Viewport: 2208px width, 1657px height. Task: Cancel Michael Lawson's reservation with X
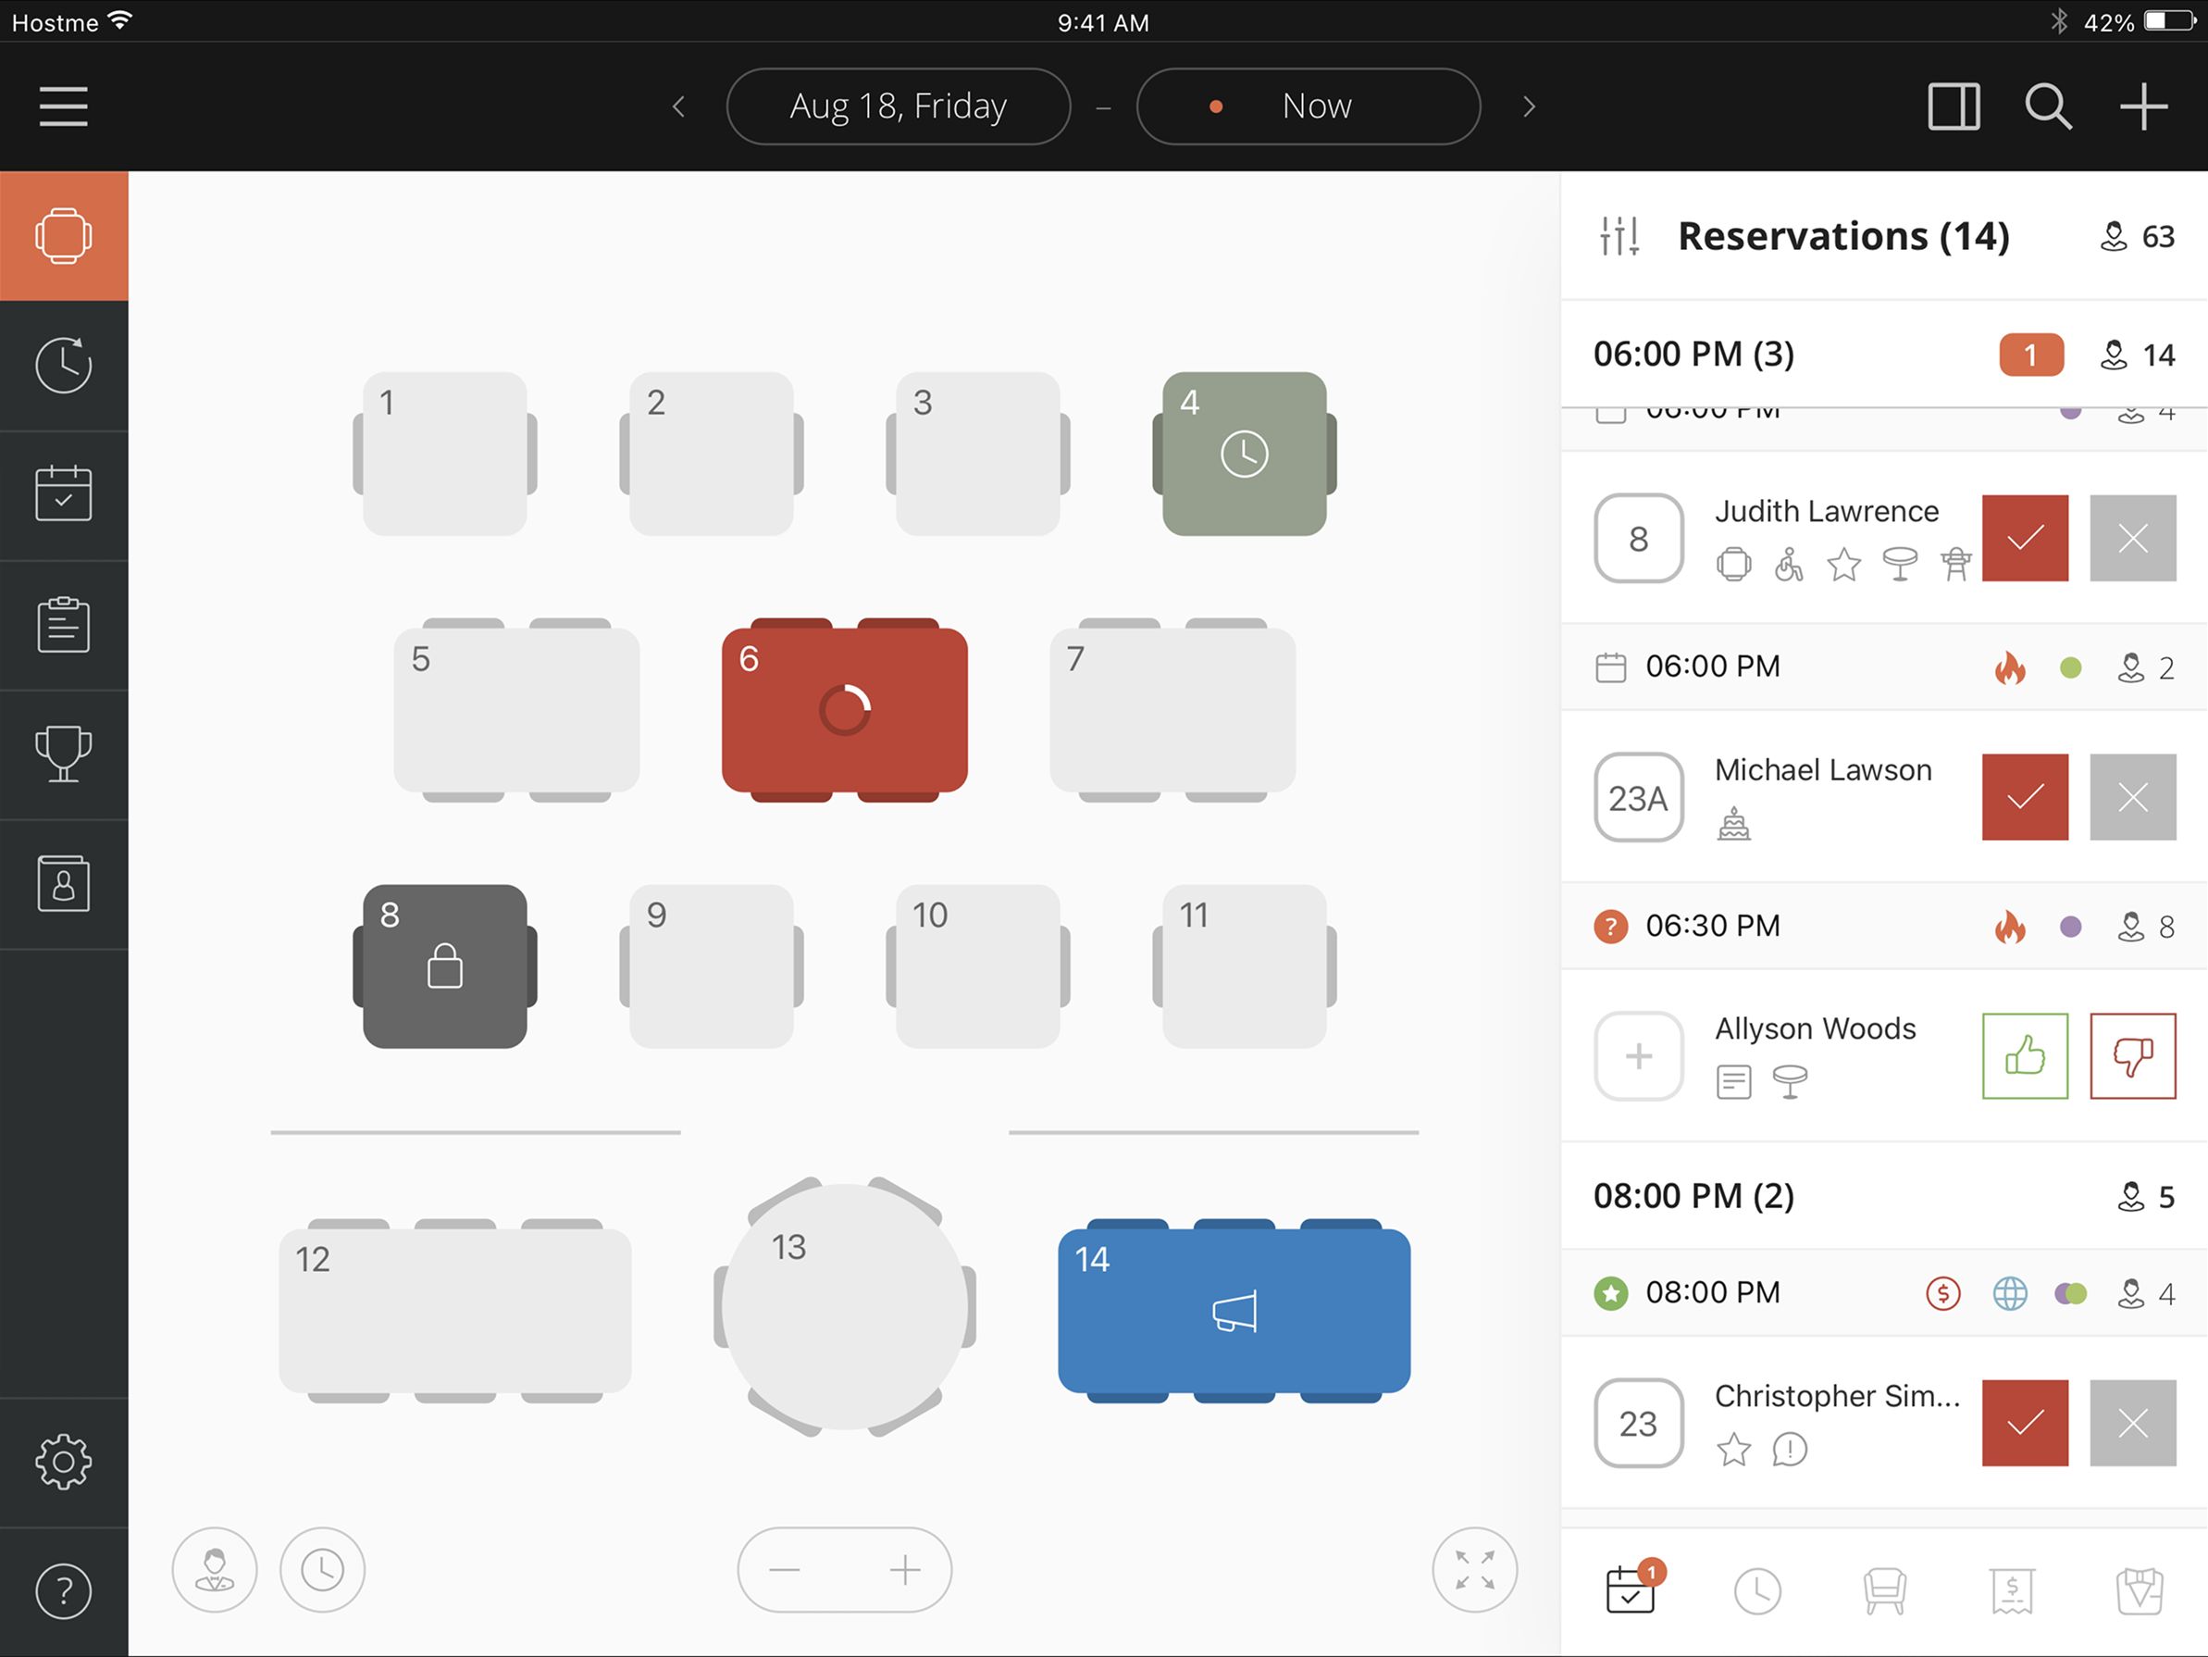2133,797
